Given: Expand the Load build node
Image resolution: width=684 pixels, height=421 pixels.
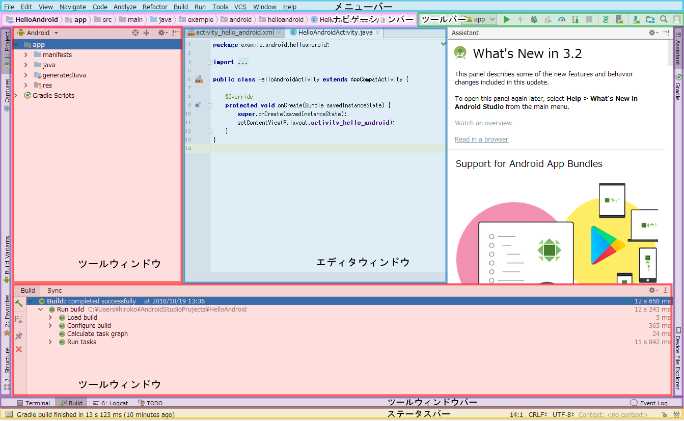Looking at the screenshot, I should tap(50, 318).
